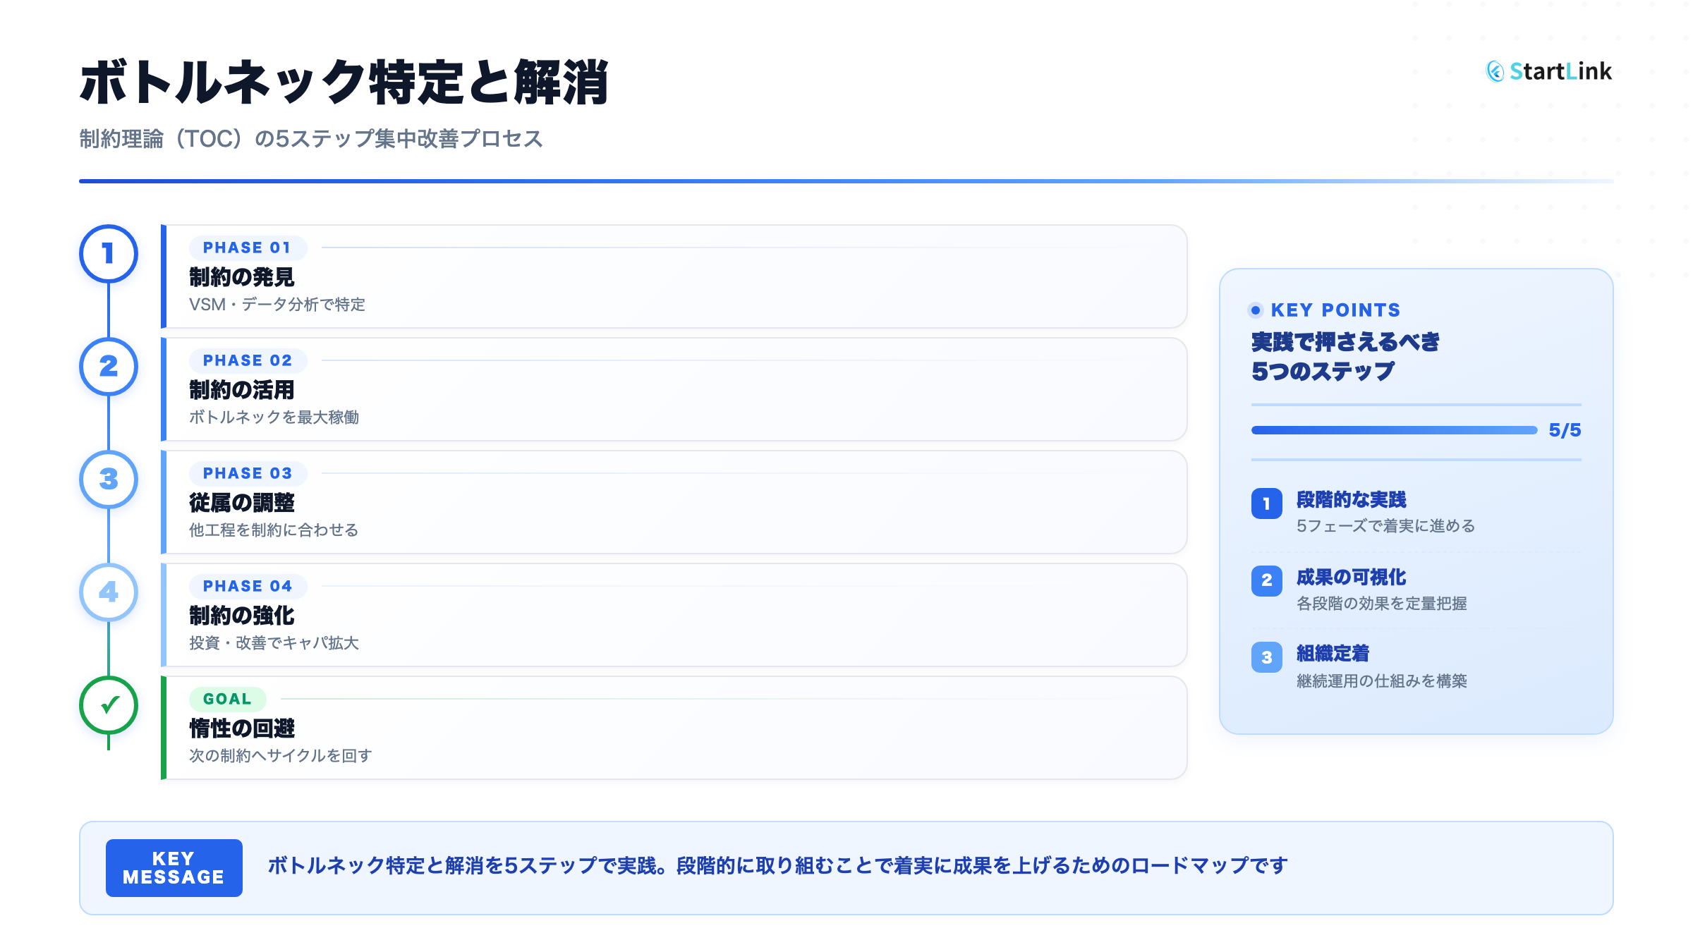Select the PHASE 04 label pill
Image resolution: width=1693 pixels, height=952 pixels.
pos(247,586)
